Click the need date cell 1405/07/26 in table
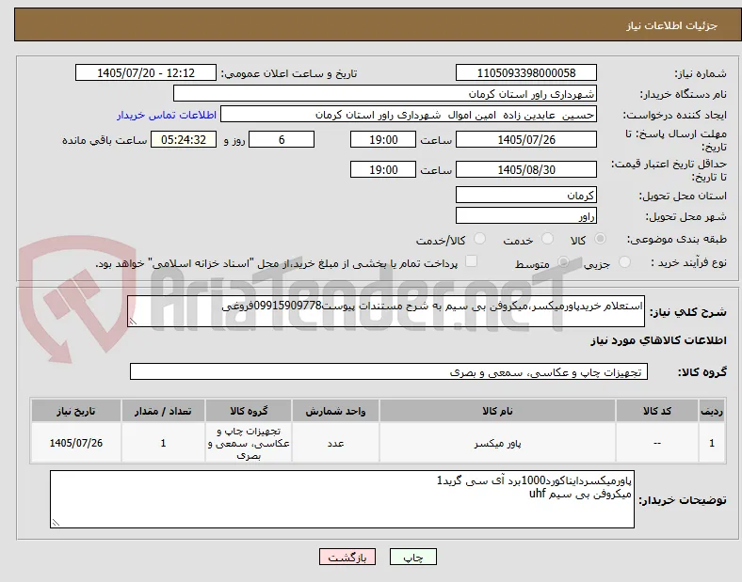This screenshot has height=582, width=742. tap(76, 443)
